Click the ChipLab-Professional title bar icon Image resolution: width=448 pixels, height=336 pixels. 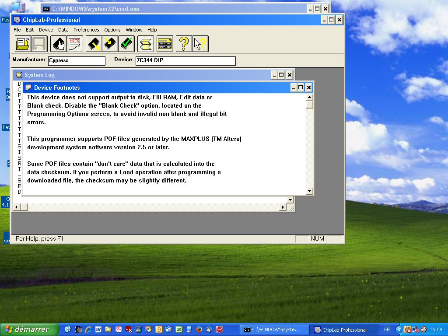(17, 20)
